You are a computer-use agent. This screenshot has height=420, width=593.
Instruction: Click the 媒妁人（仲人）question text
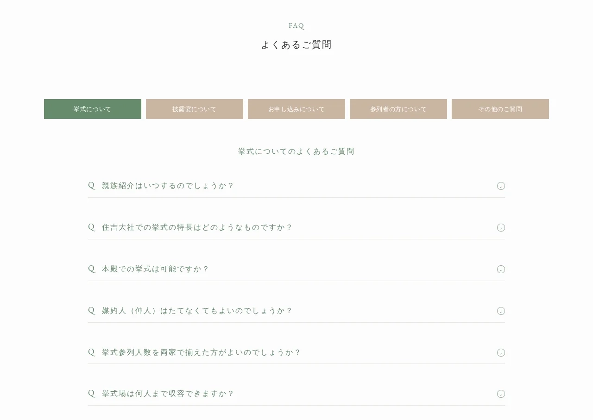point(197,311)
